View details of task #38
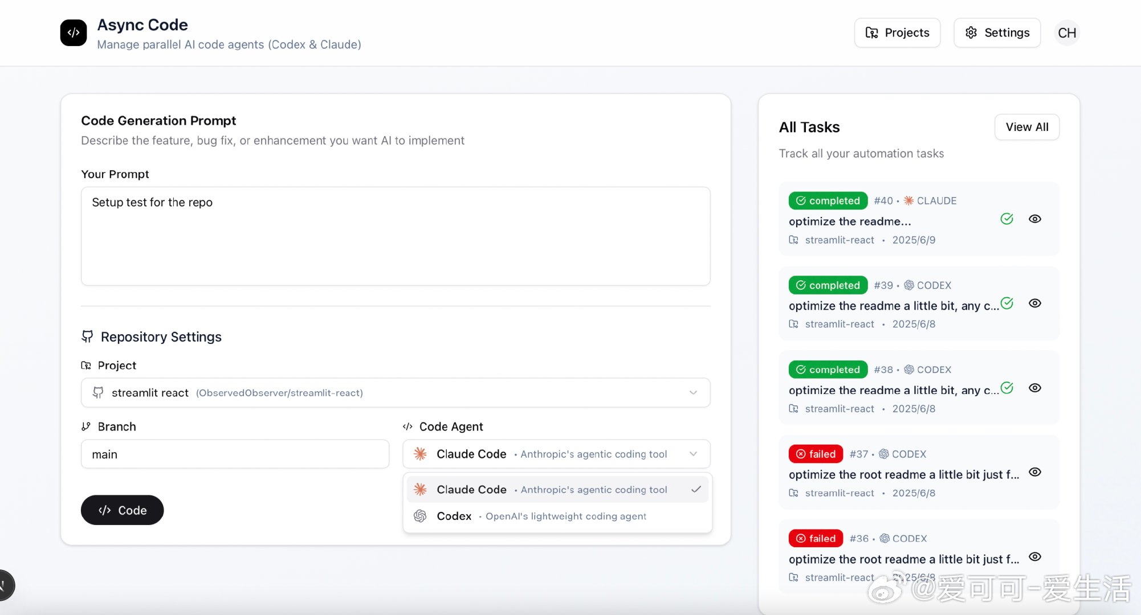Screen dimensions: 1141x615 (1035, 388)
